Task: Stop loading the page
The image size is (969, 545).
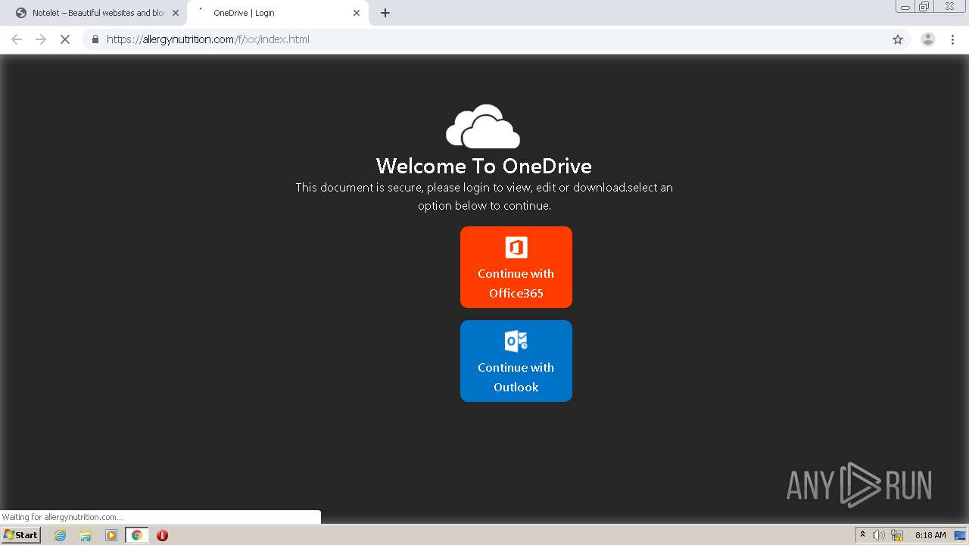Action: 65,39
